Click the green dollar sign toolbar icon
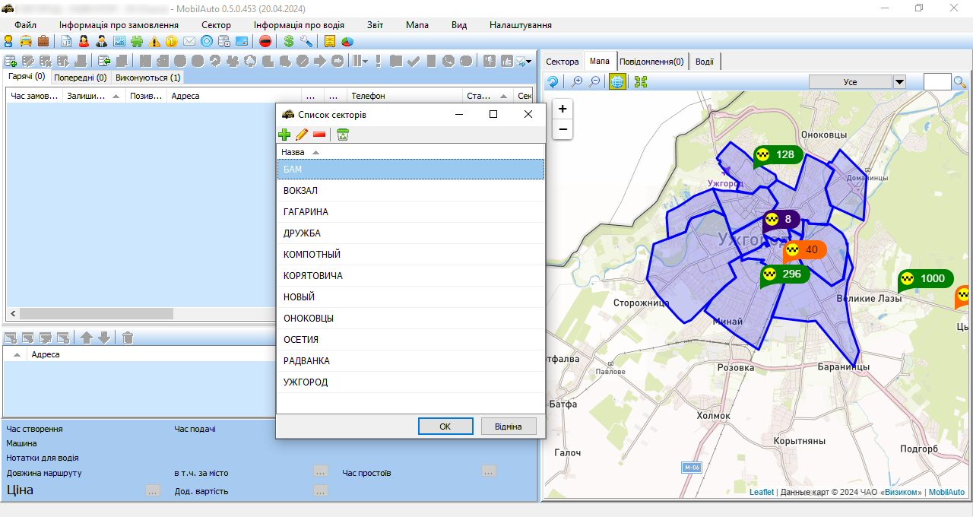The image size is (973, 517). pyautogui.click(x=289, y=41)
